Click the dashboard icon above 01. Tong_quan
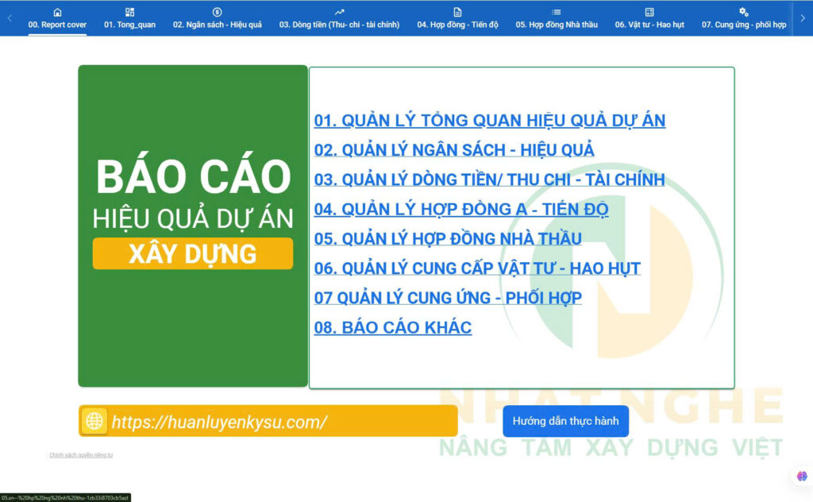Image resolution: width=813 pixels, height=502 pixels. point(129,12)
